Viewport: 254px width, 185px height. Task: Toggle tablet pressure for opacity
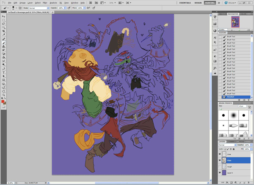click(x=69, y=8)
